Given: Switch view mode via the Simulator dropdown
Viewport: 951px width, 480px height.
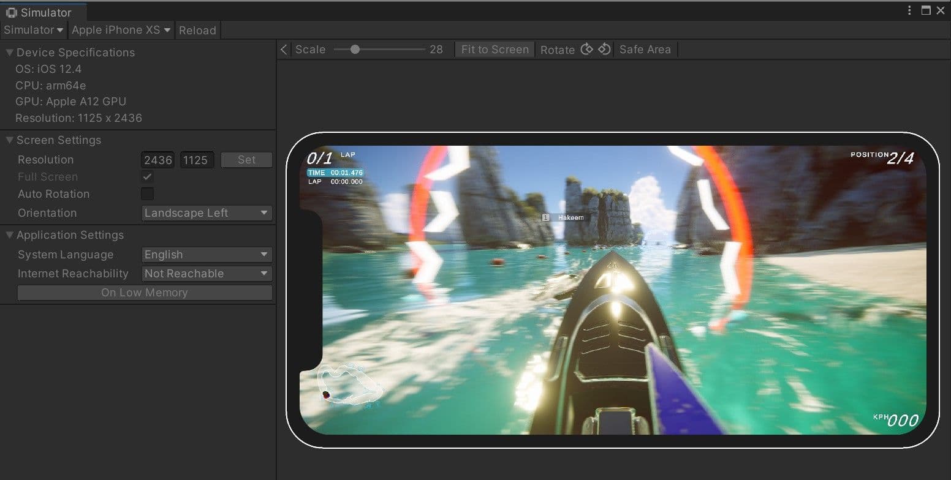Looking at the screenshot, I should coord(33,29).
